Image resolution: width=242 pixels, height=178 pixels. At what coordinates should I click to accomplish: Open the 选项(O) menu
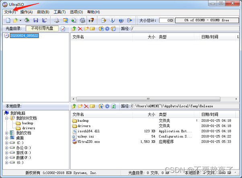point(76,12)
